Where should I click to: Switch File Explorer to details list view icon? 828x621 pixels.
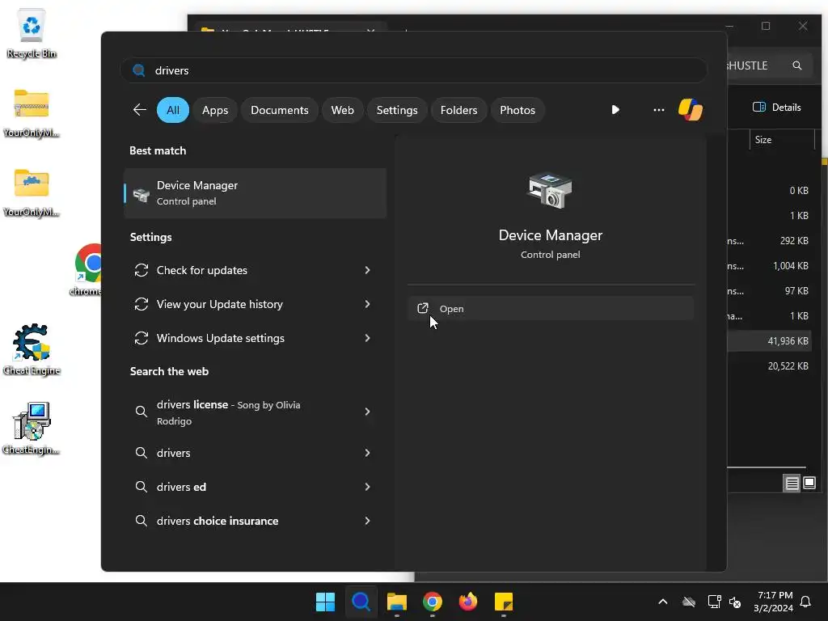tap(792, 484)
